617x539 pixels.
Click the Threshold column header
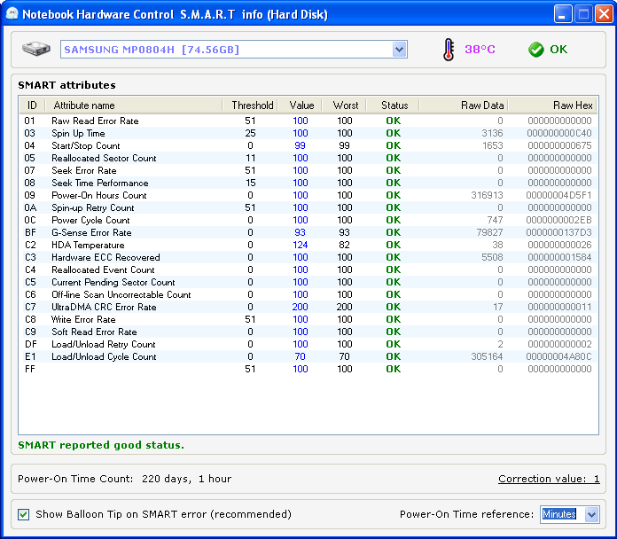pyautogui.click(x=250, y=105)
